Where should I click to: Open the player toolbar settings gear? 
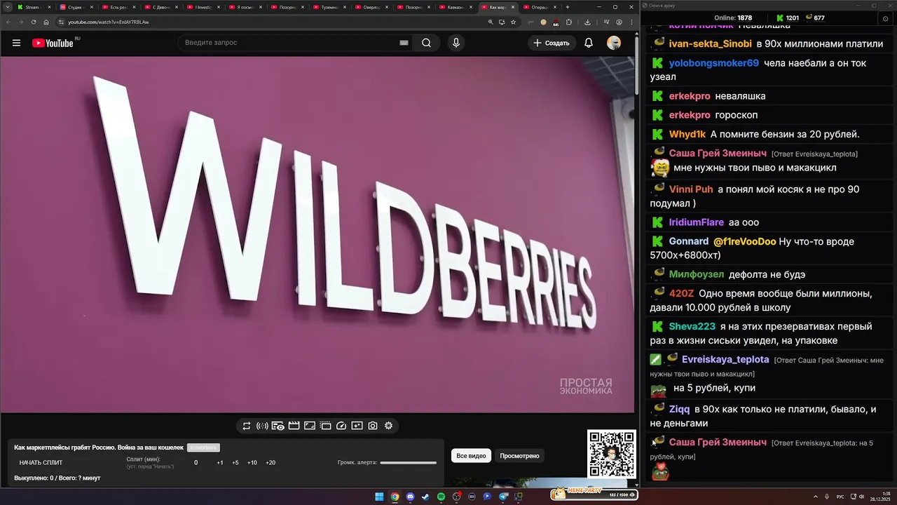click(388, 426)
